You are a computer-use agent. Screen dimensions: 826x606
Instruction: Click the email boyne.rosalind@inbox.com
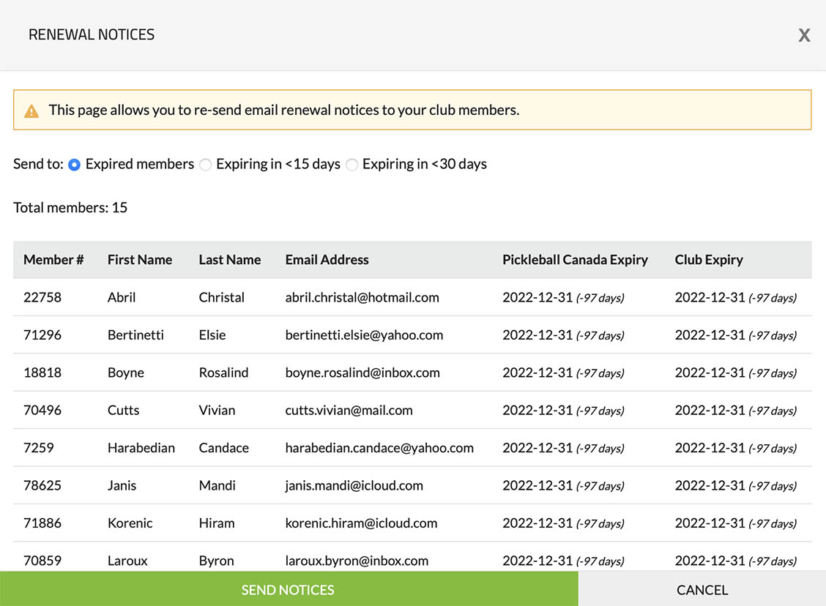coord(362,373)
